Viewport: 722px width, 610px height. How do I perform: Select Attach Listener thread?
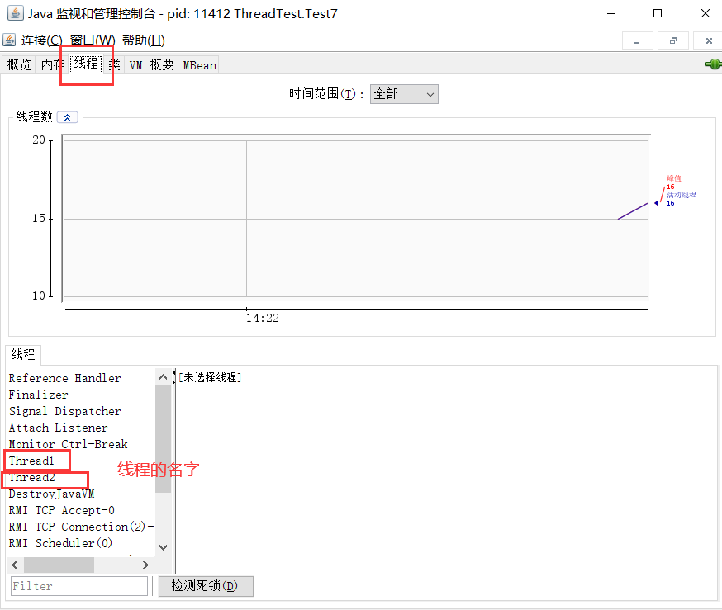(58, 428)
